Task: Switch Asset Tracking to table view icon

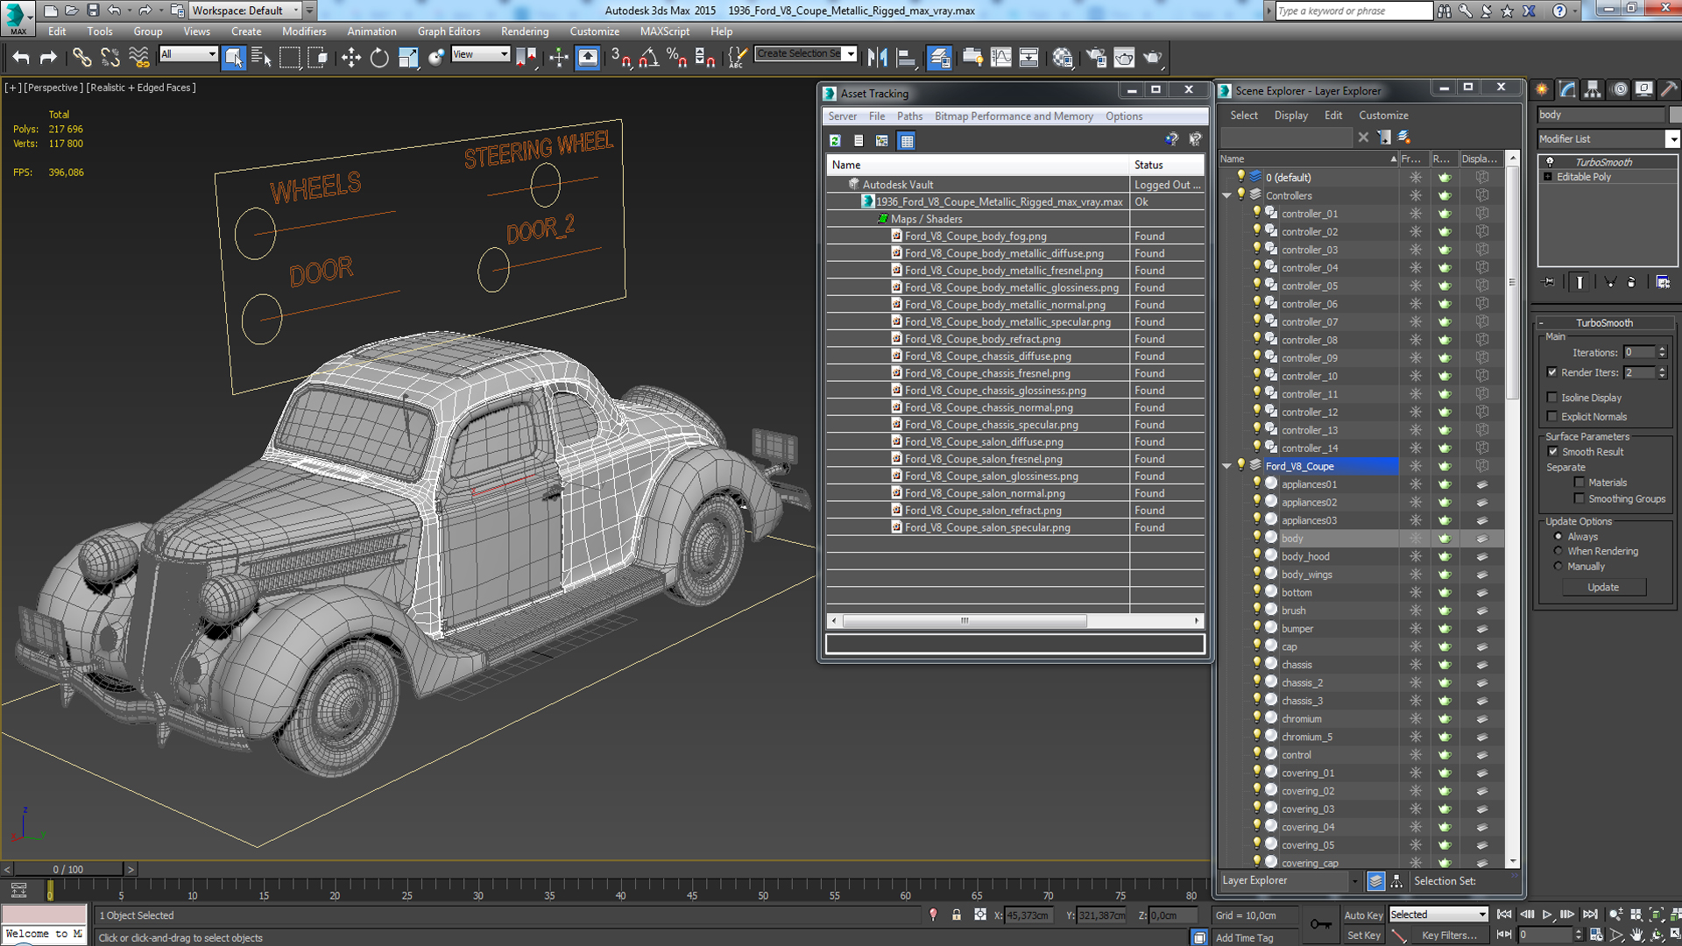Action: click(907, 140)
